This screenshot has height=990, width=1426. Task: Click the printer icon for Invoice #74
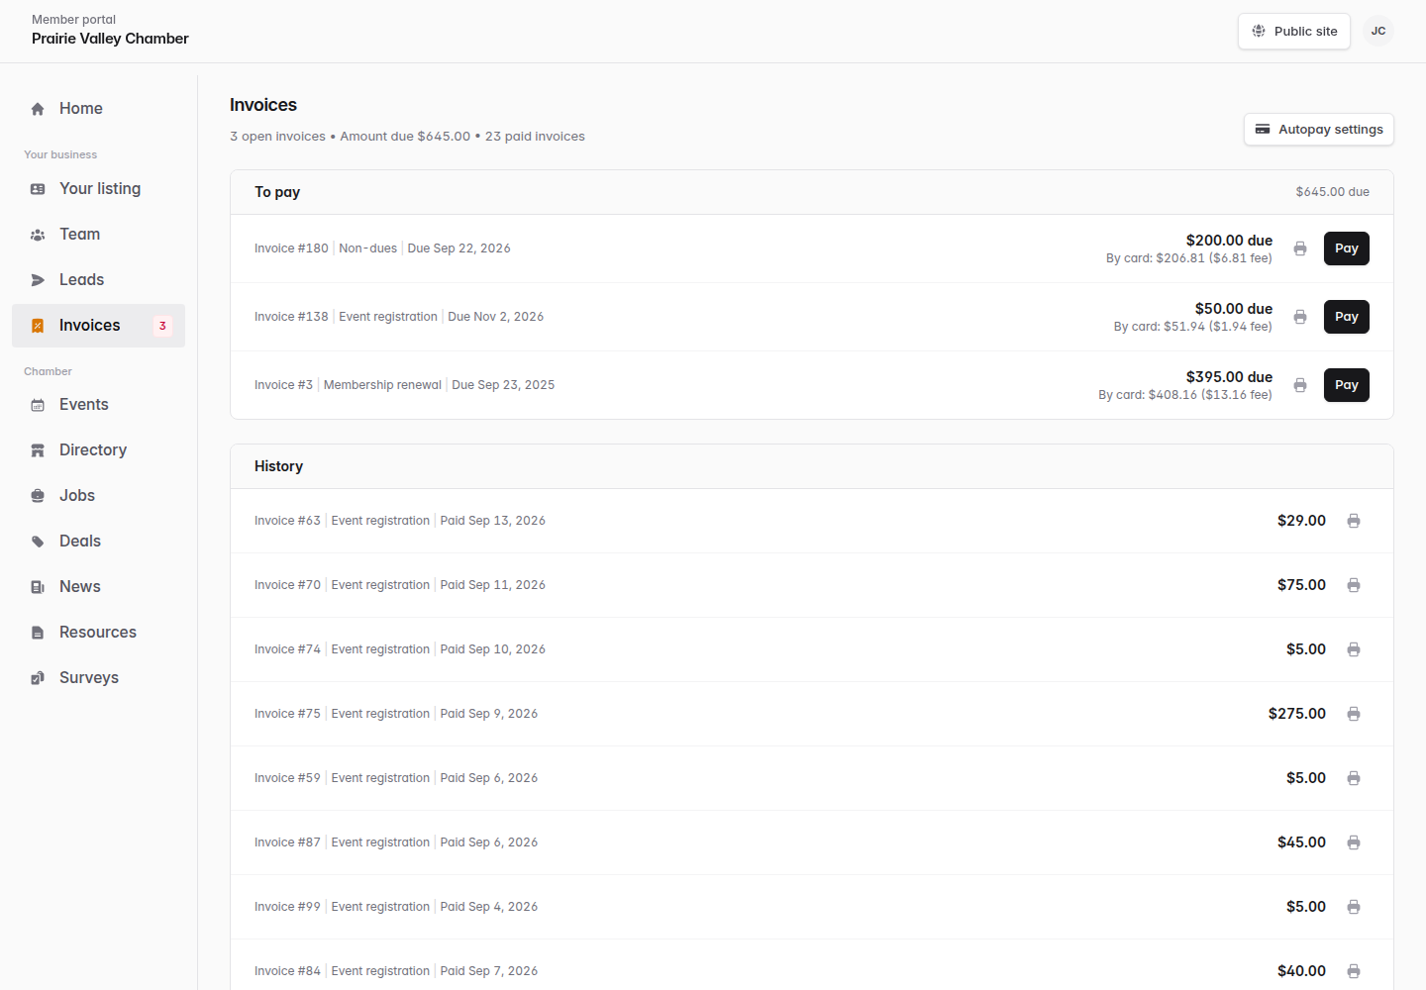[x=1354, y=649]
